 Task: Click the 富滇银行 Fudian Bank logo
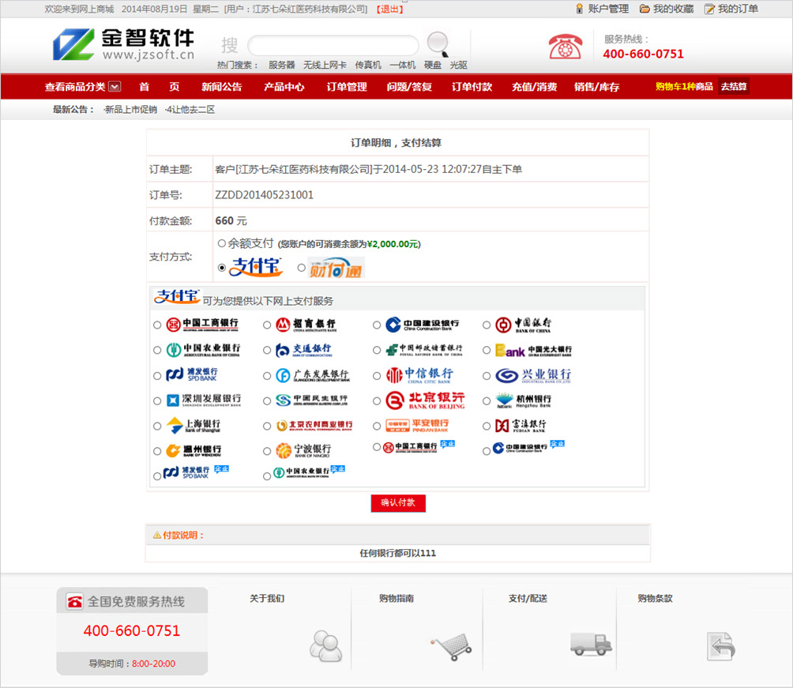[x=521, y=426]
